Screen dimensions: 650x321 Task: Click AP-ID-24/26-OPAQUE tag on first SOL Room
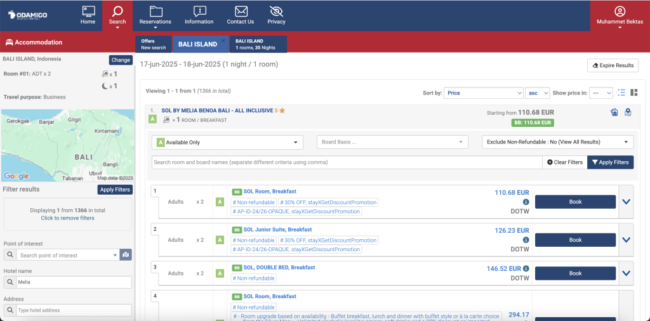click(x=296, y=211)
